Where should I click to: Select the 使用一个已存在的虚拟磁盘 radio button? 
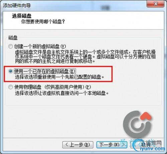(x=10, y=71)
